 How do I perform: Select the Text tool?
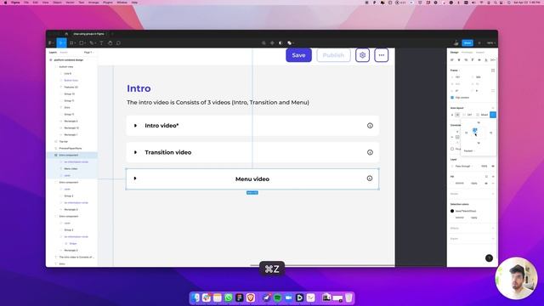101,43
